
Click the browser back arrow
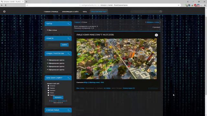(2, 5)
